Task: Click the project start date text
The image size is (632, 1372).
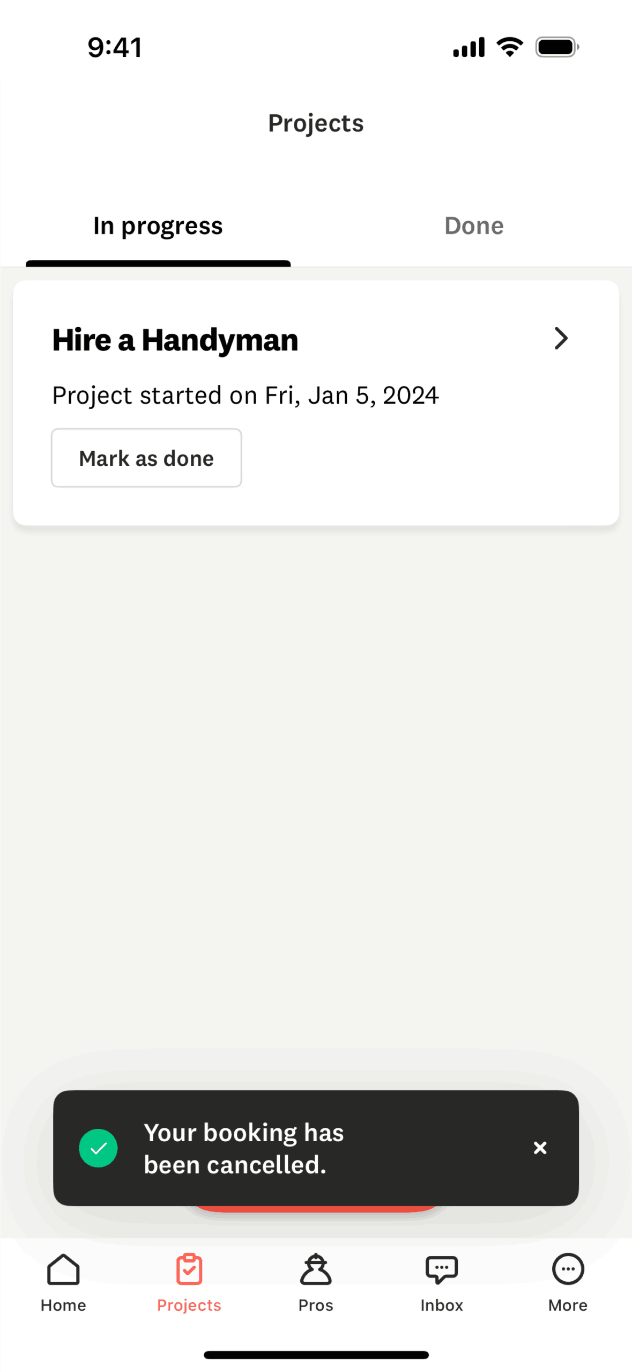Action: pos(246,396)
